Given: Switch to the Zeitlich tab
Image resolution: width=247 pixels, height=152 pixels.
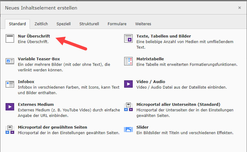Looking at the screenshot, I should (41, 24).
